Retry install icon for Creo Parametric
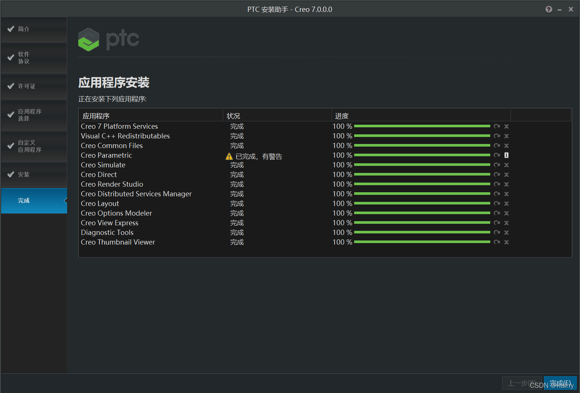The height and width of the screenshot is (393, 580). [497, 155]
